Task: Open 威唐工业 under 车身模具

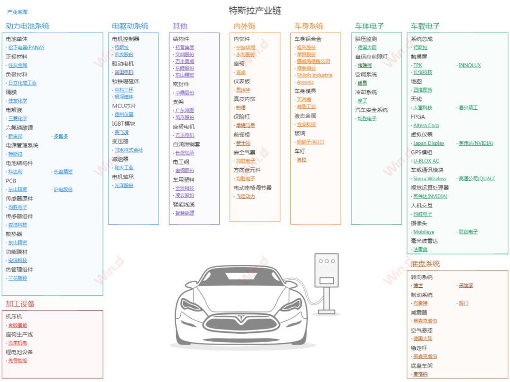Action: (x=306, y=107)
